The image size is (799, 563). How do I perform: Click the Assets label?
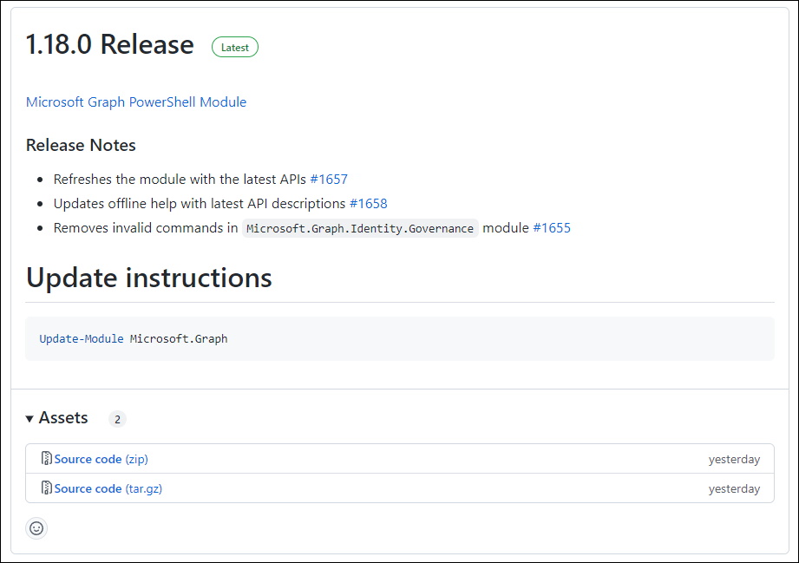tap(63, 418)
